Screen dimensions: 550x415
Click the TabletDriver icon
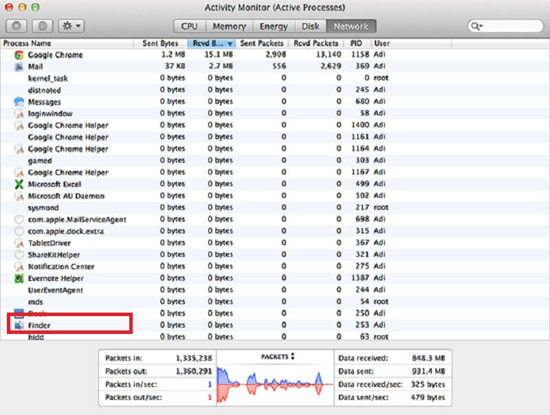[x=19, y=243]
